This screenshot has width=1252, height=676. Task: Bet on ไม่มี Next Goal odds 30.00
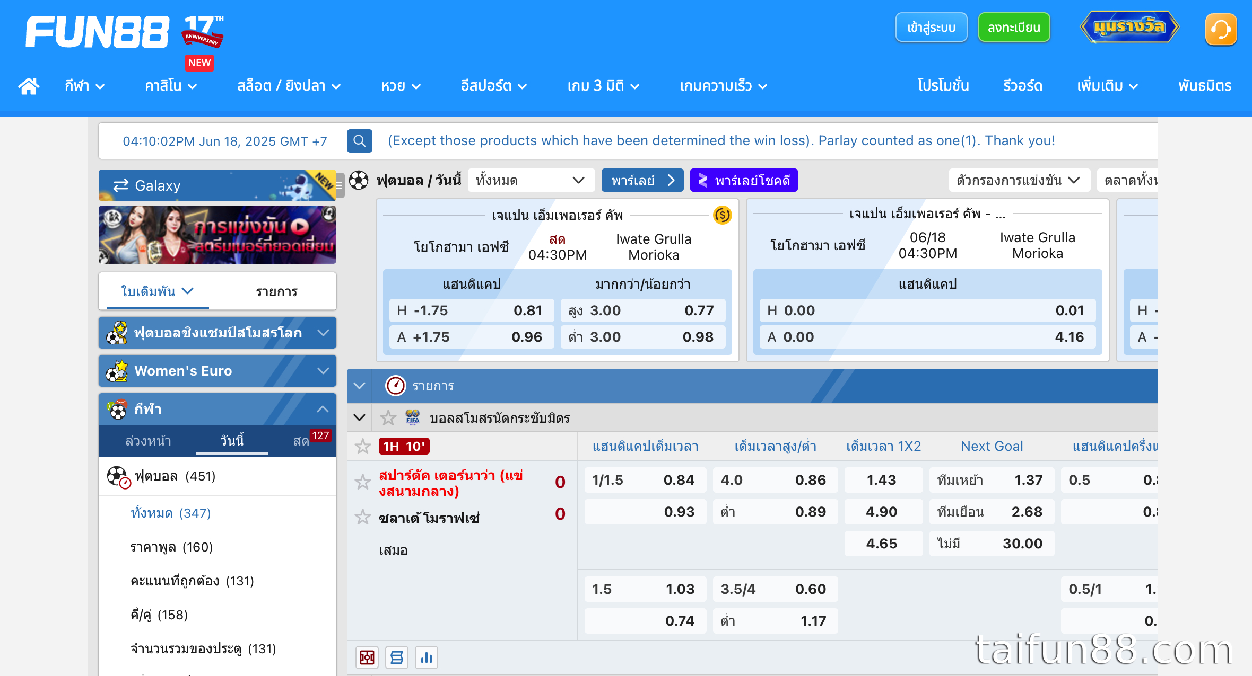992,544
